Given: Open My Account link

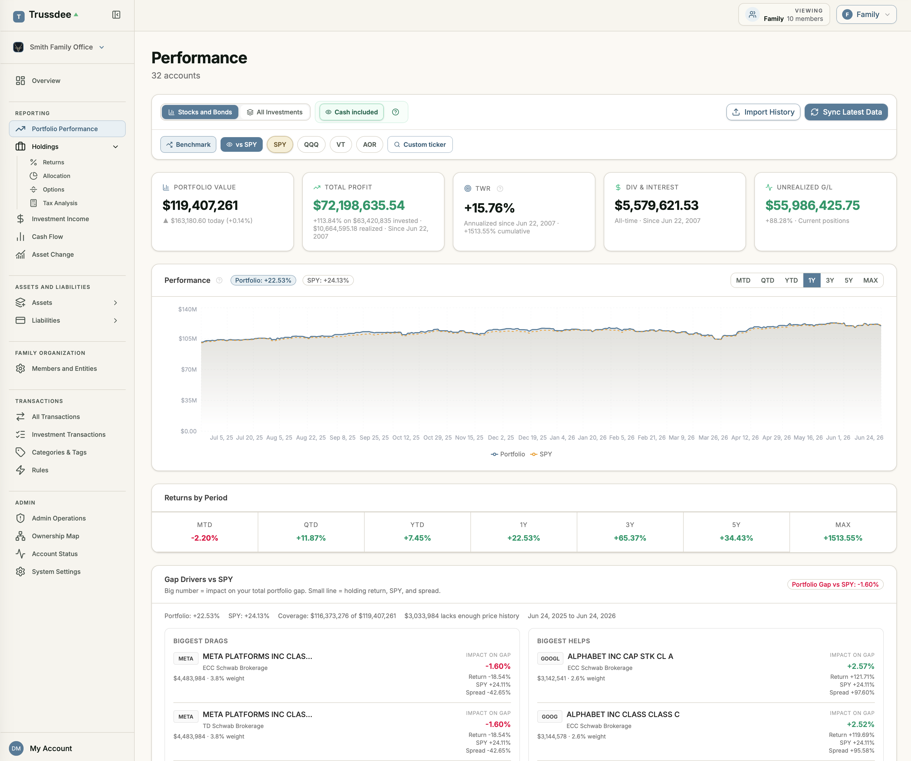Looking at the screenshot, I should (51, 748).
